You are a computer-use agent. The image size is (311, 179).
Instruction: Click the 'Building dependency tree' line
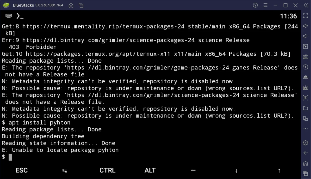point(43,136)
